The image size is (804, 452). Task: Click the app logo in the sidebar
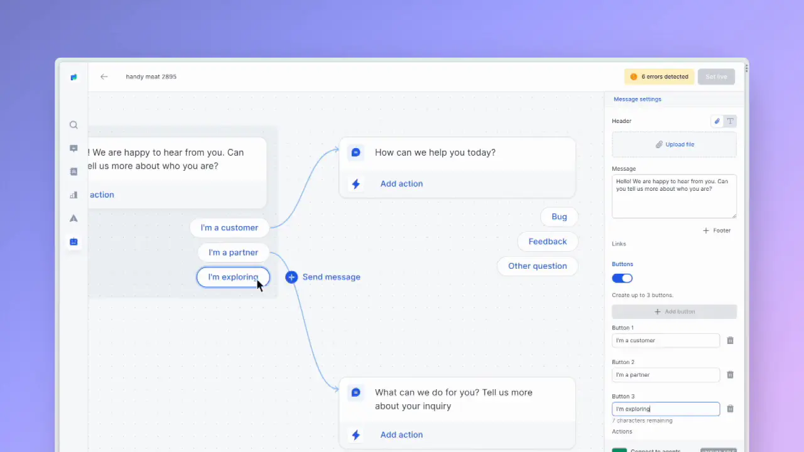[73, 77]
